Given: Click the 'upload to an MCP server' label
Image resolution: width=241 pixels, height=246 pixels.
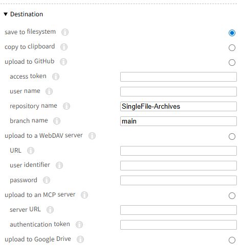Looking at the screenshot, I should pyautogui.click(x=40, y=195).
